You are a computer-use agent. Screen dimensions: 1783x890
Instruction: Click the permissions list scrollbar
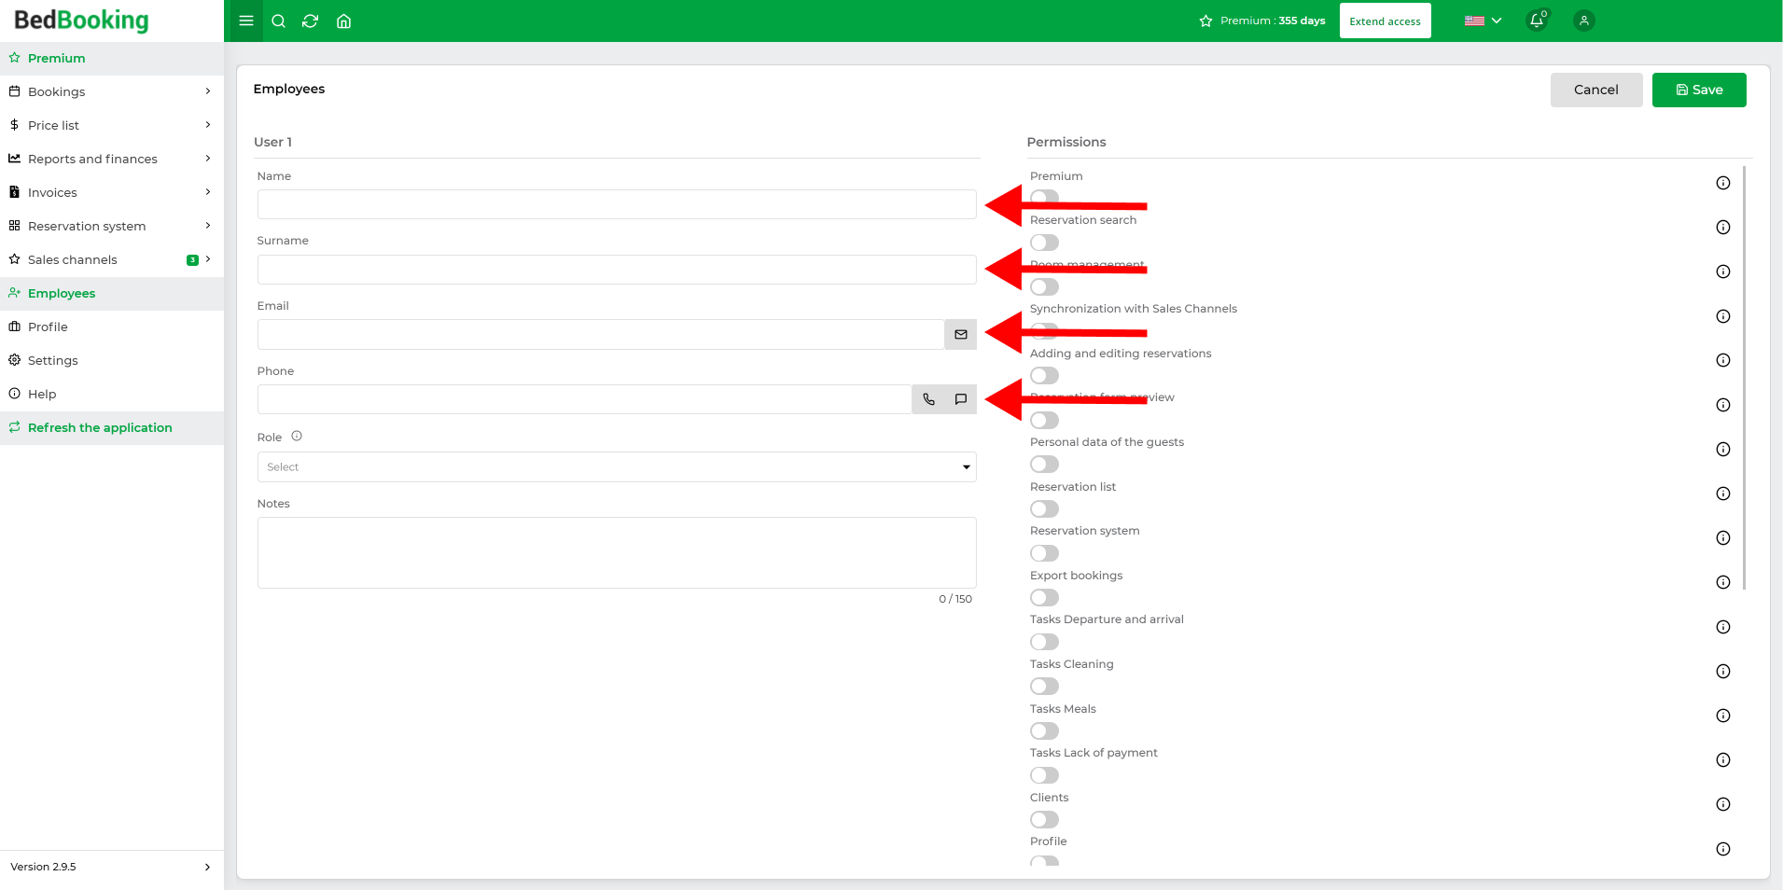coord(1744,378)
